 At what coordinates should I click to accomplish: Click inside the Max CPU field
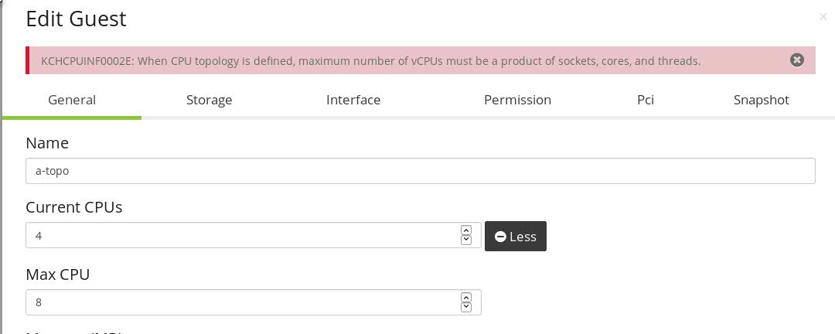click(x=240, y=302)
